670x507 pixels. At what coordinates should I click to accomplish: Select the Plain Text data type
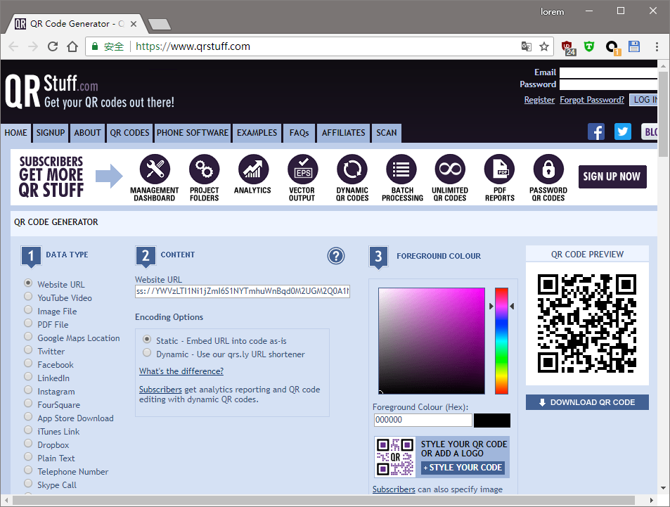tap(28, 456)
